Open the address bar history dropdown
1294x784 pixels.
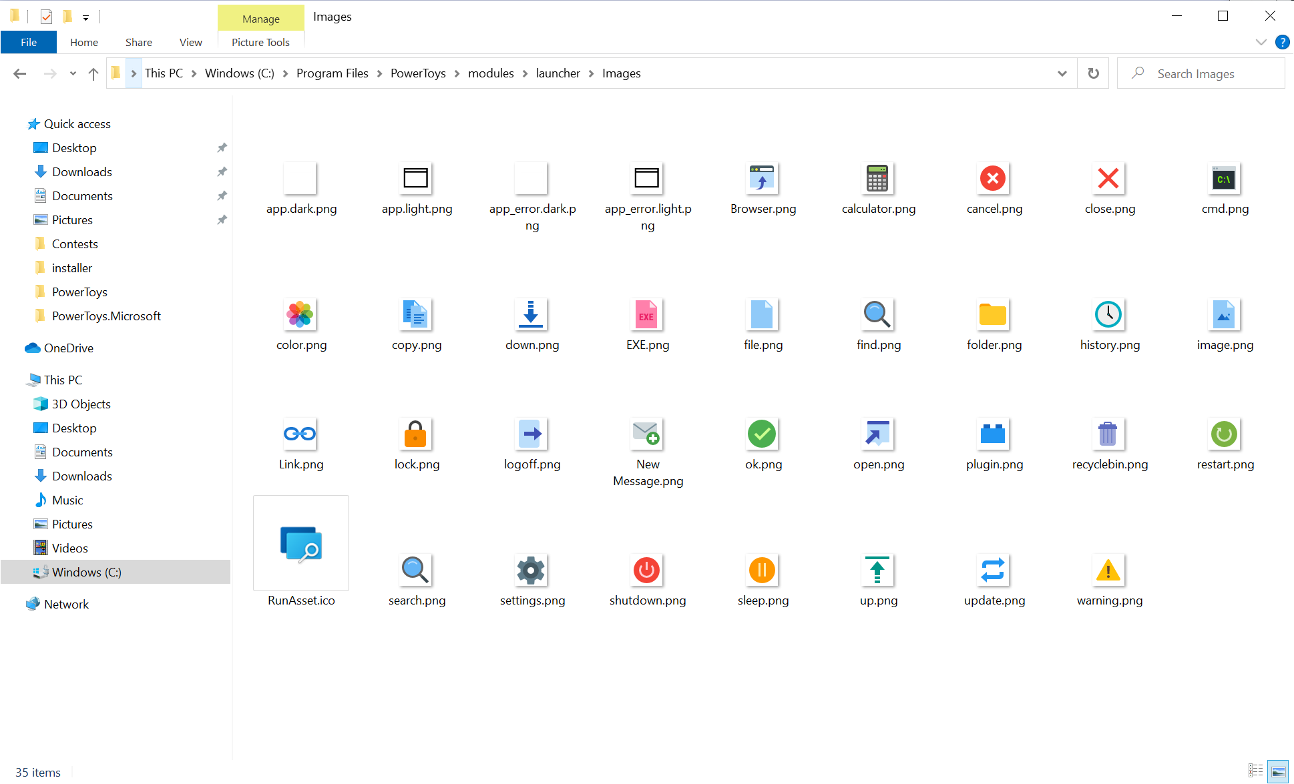[1062, 73]
